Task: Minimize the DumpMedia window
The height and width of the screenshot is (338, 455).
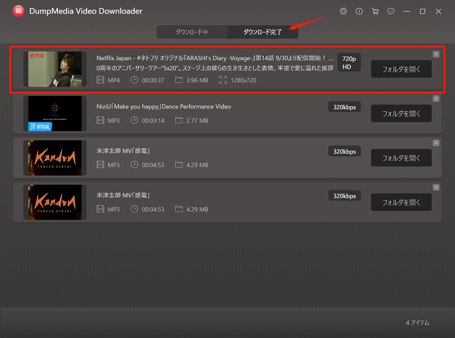Action: pos(407,11)
